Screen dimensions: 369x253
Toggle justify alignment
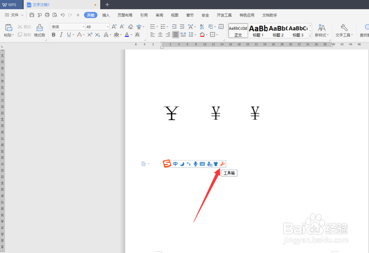pos(175,35)
